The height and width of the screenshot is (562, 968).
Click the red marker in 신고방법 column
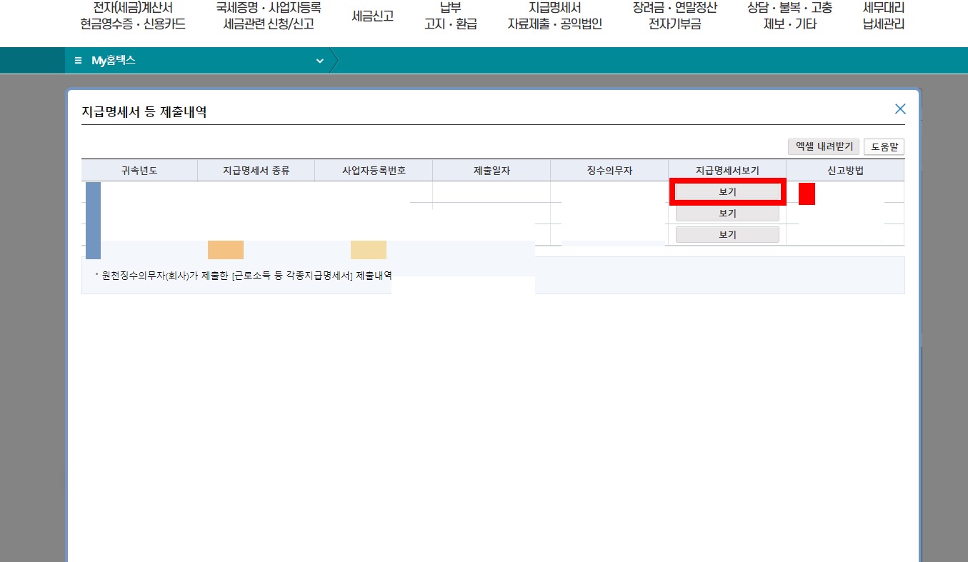(x=806, y=193)
